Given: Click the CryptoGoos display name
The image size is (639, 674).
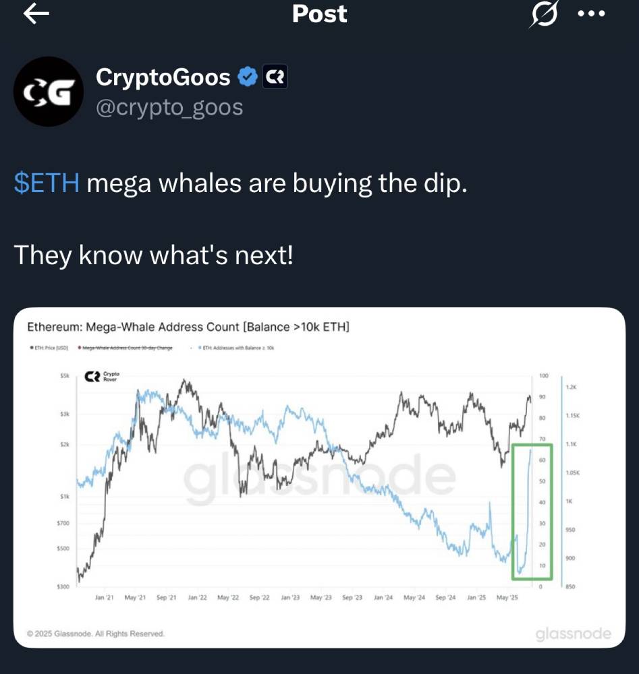Looking at the screenshot, I should coord(163,78).
